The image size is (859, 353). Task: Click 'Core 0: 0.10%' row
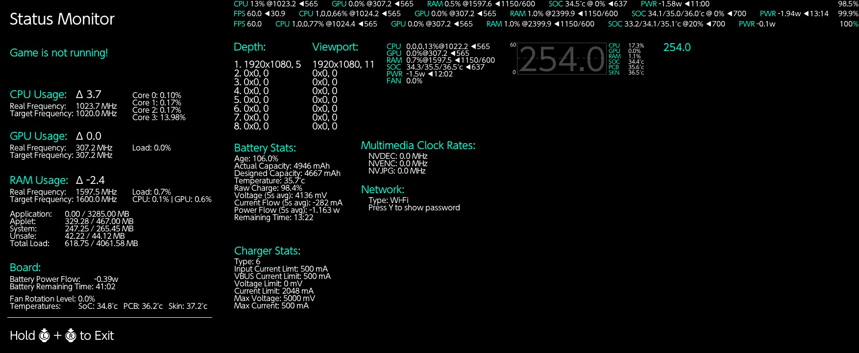click(157, 95)
